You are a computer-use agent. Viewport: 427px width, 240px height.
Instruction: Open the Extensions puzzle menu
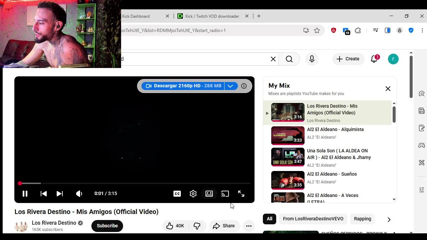tap(358, 30)
